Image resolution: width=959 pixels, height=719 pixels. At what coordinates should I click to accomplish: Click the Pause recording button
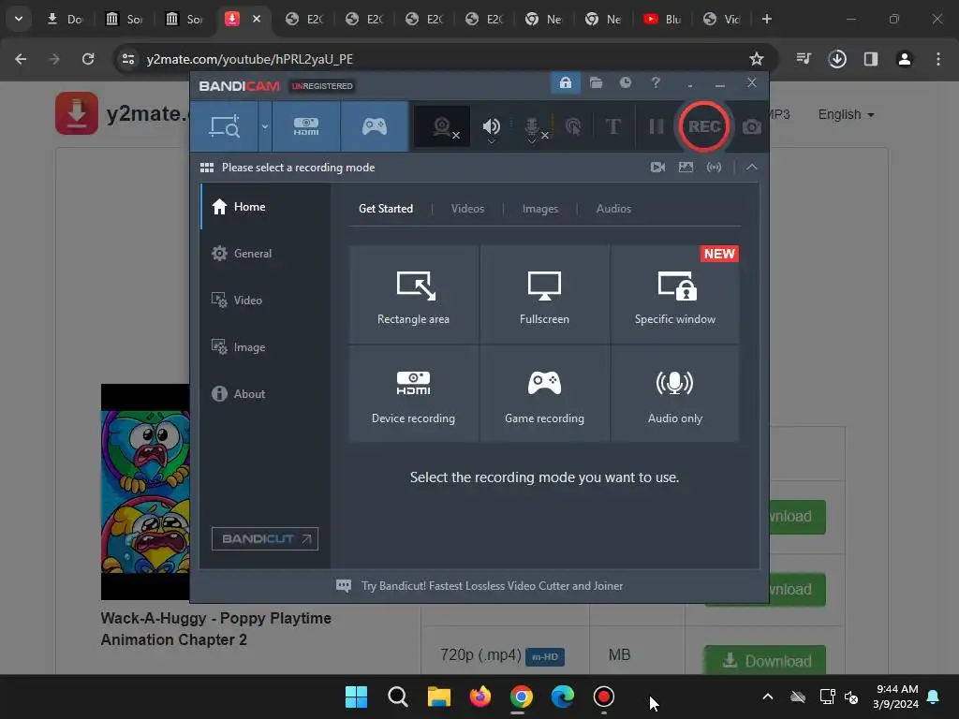657,126
